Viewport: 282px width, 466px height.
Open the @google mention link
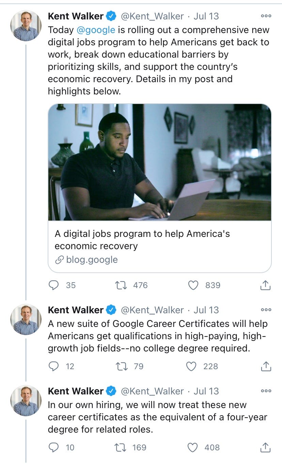(96, 30)
